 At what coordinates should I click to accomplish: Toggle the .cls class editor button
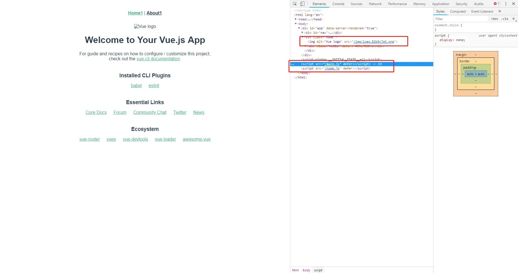tap(505, 19)
